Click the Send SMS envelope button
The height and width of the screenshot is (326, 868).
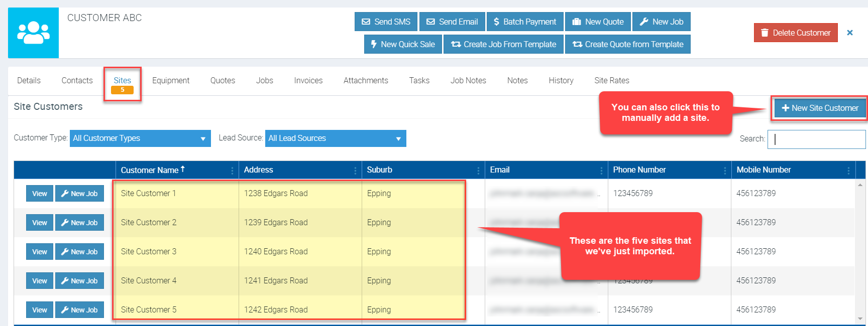[386, 22]
